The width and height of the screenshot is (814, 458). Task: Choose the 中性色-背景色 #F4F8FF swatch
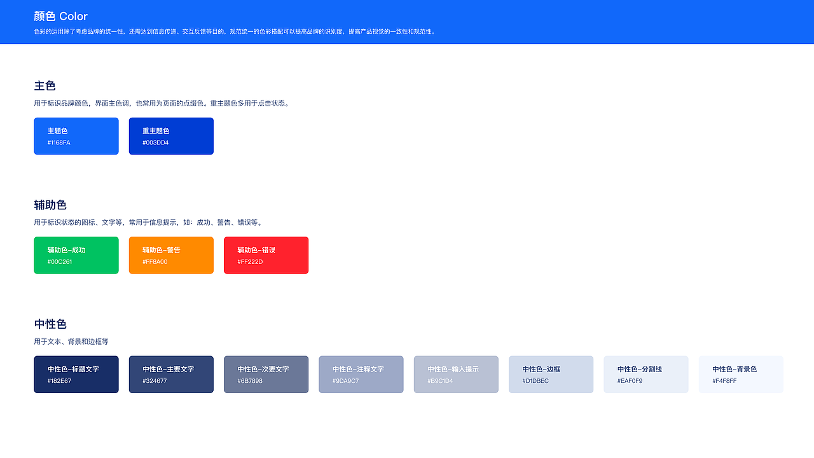(741, 374)
